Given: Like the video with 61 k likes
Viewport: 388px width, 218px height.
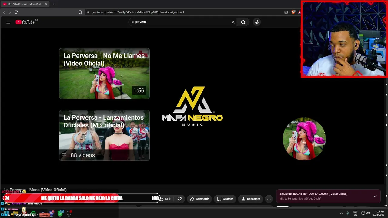Looking at the screenshot, I should click(165, 199).
